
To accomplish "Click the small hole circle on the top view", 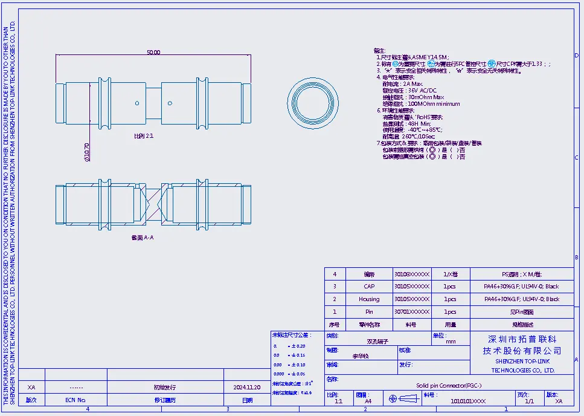I will click(138, 102).
